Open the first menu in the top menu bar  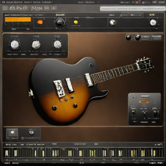[x=4, y=2]
